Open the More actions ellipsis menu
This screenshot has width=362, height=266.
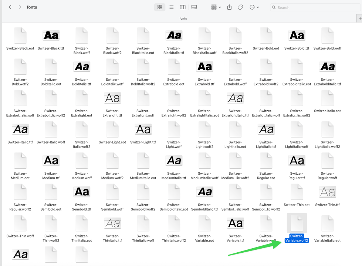pyautogui.click(x=254, y=7)
